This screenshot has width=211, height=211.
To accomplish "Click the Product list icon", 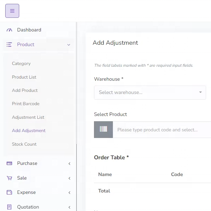I will [x=9, y=45].
